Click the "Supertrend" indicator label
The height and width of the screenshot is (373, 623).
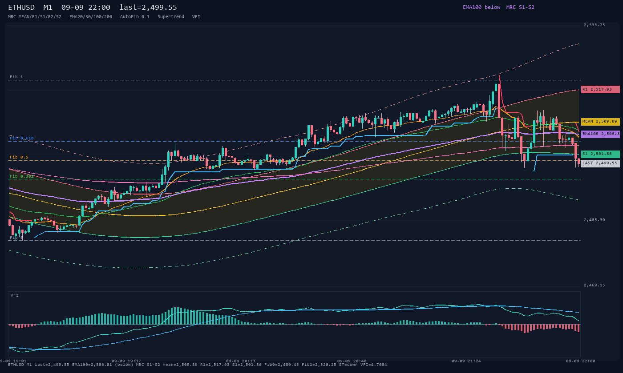pos(171,16)
